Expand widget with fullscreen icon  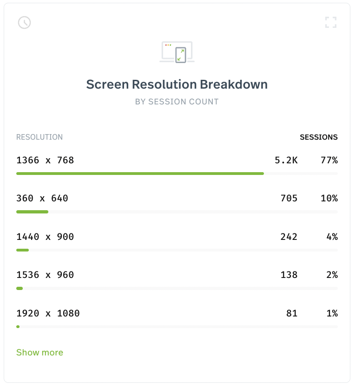click(x=331, y=22)
